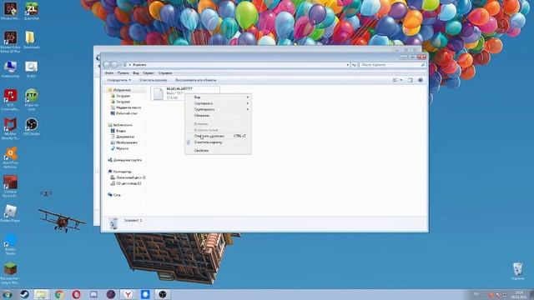534x300 pixels.
Task: Click the Корзина search field
Action: point(393,65)
